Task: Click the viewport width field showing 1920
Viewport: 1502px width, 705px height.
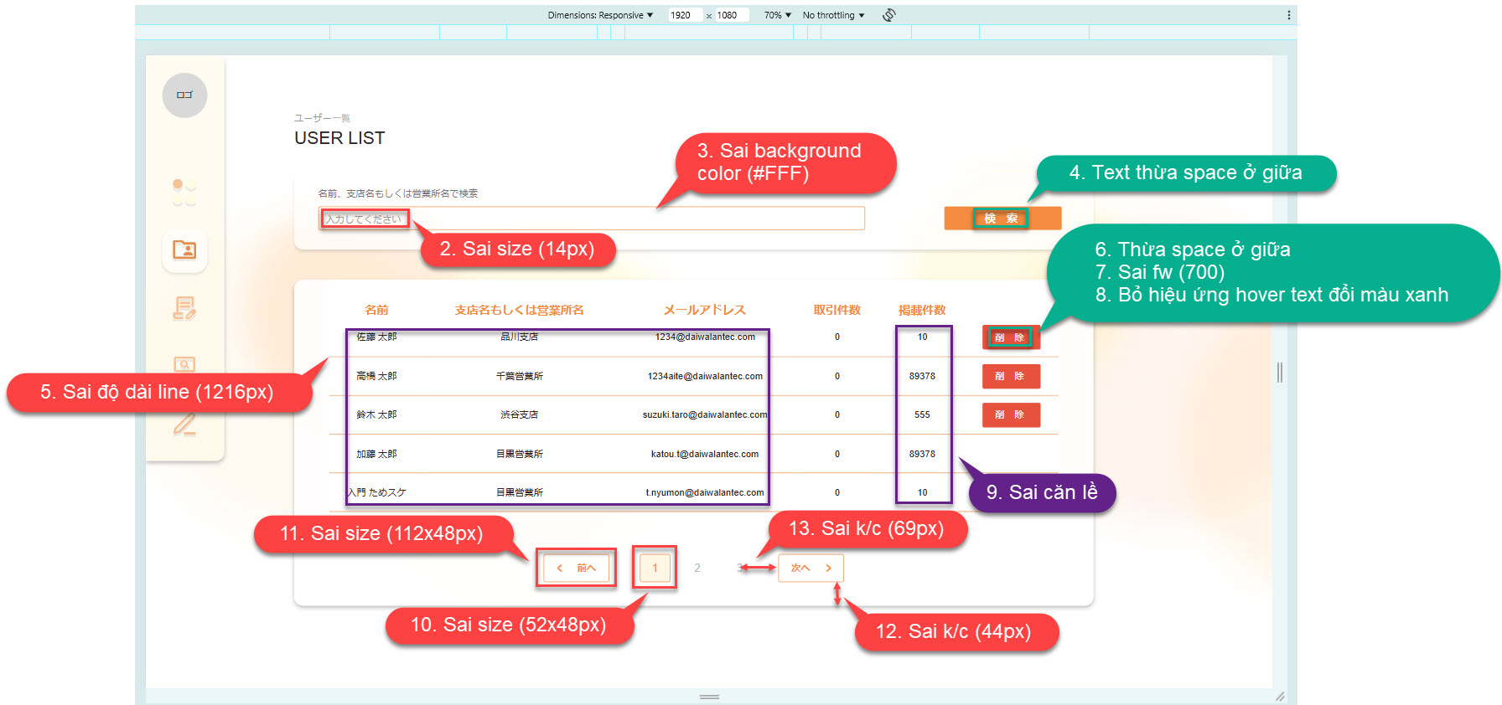Action: coord(683,15)
